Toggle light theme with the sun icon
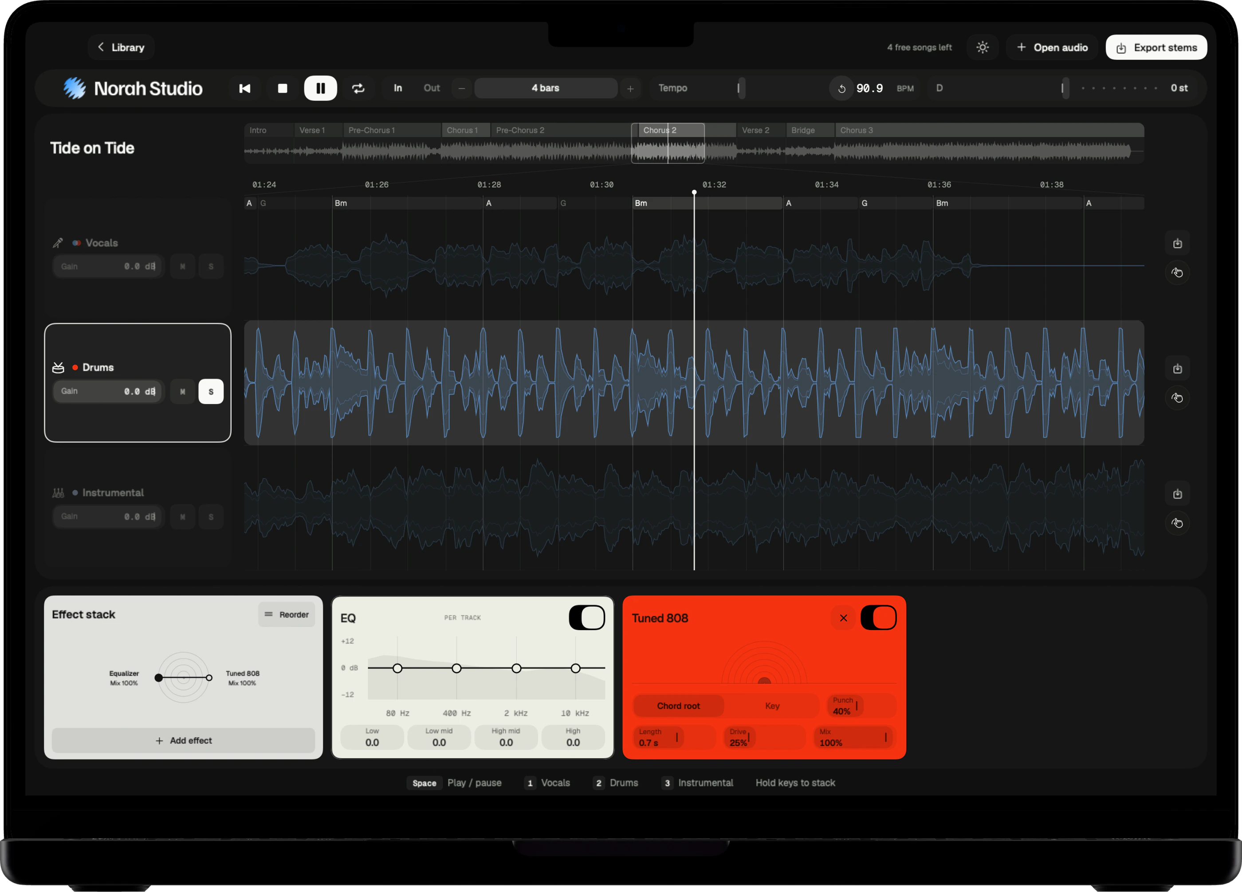Image resolution: width=1242 pixels, height=892 pixels. click(x=983, y=47)
